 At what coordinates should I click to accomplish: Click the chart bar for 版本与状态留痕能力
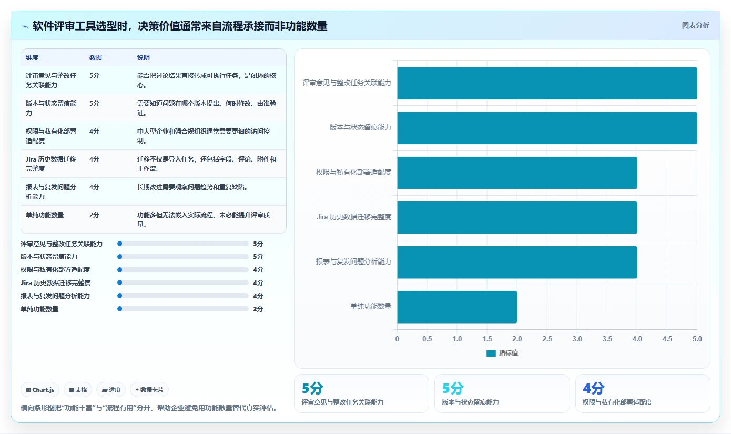[x=547, y=128]
